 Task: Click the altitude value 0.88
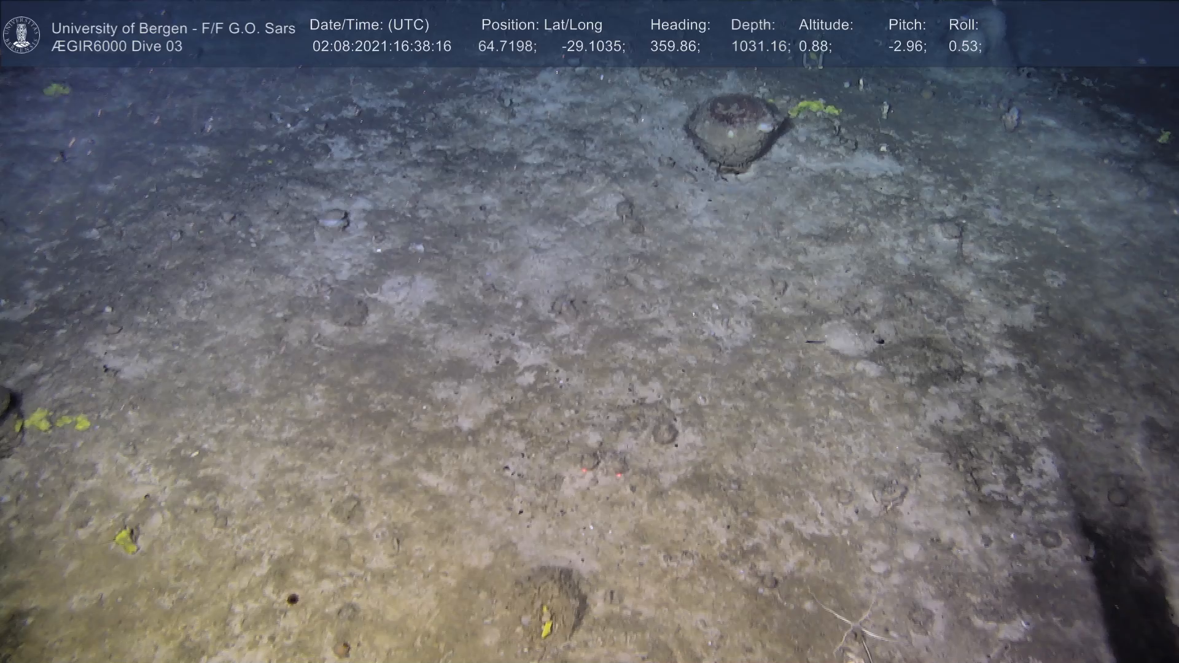(814, 47)
